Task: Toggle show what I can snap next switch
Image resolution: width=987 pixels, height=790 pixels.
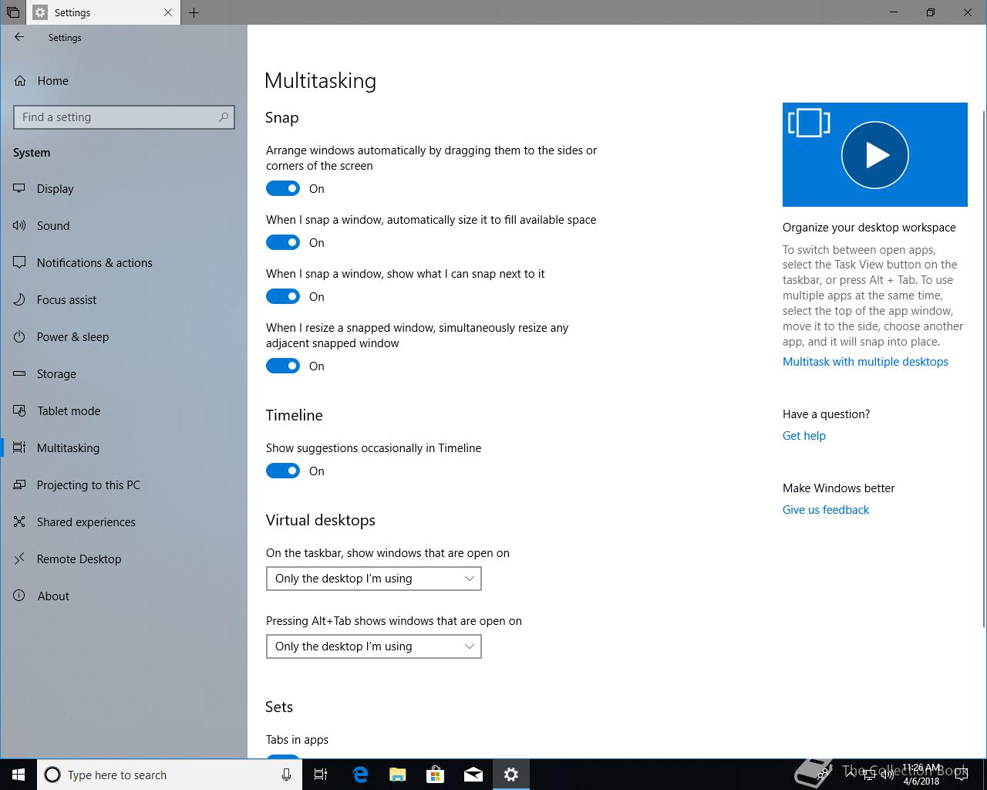Action: [x=283, y=296]
